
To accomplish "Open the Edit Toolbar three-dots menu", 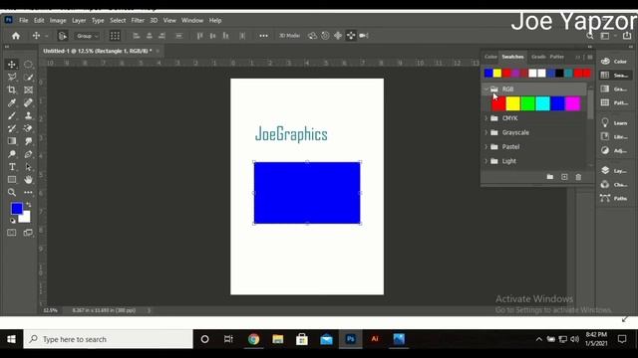I will [28, 192].
